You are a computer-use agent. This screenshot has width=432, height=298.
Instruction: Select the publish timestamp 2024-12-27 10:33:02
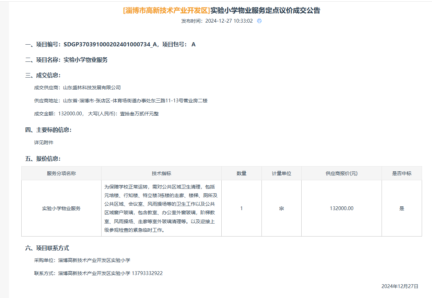click(x=229, y=21)
